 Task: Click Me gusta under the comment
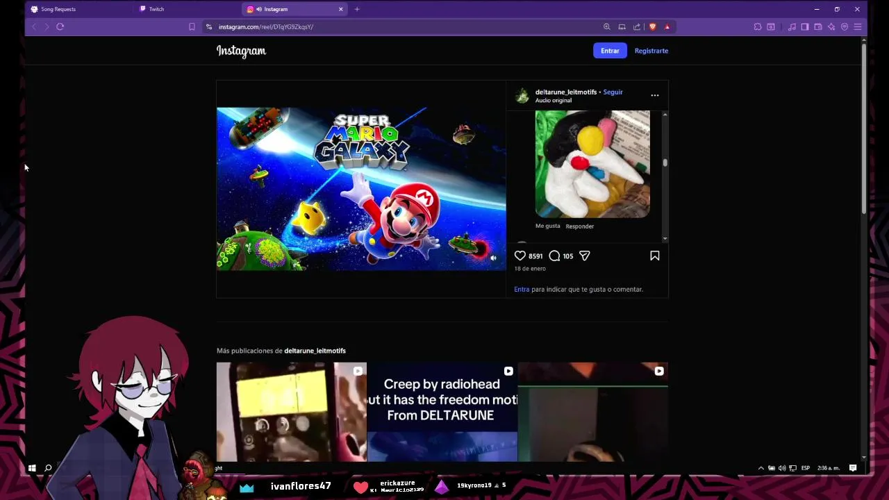[547, 226]
